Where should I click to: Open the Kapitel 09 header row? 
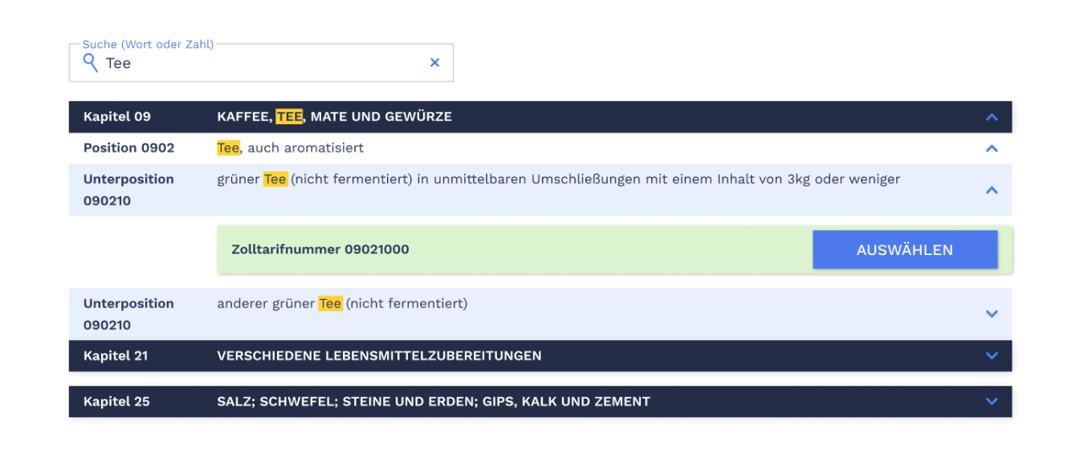pos(116,116)
